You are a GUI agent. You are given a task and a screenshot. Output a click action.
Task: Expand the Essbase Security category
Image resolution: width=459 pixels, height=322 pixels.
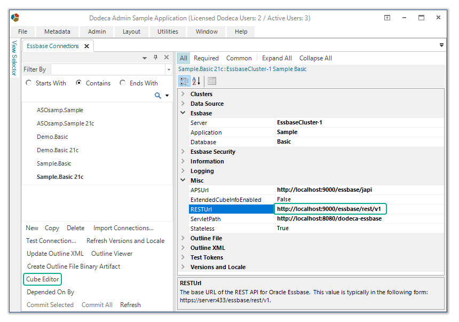[x=183, y=152]
